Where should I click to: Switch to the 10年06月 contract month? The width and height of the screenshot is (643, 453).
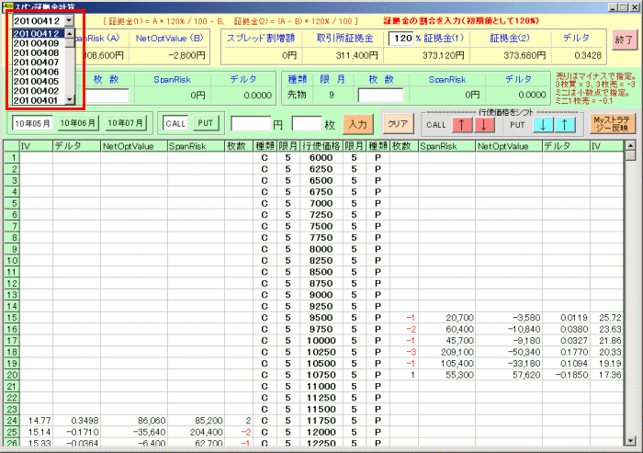pos(77,122)
